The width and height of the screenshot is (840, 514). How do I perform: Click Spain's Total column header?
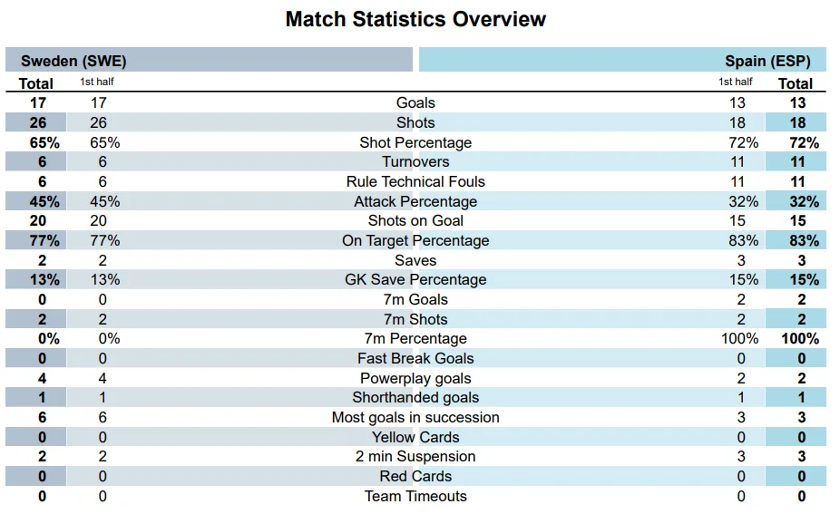pyautogui.click(x=796, y=83)
